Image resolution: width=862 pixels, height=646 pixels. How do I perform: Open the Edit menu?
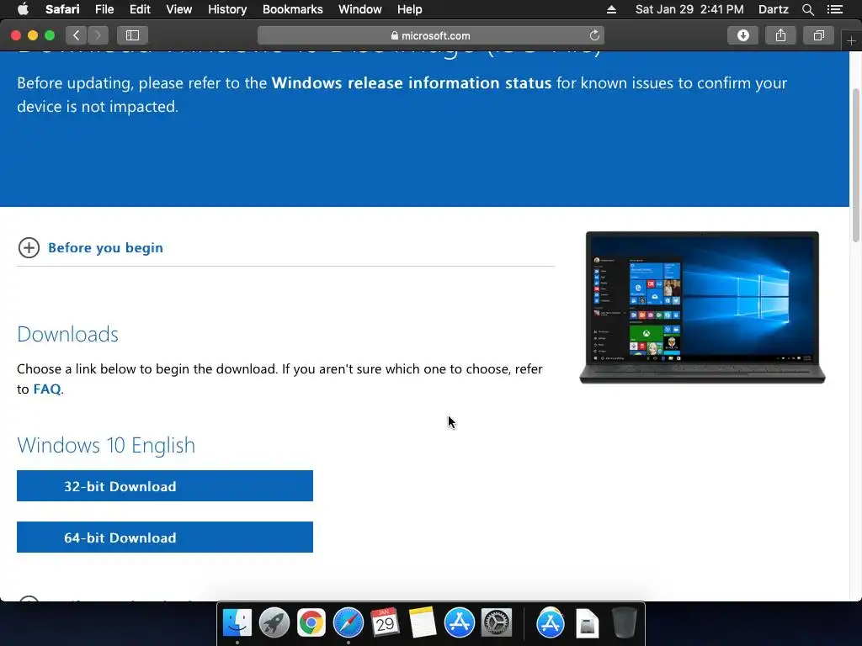pyautogui.click(x=140, y=9)
